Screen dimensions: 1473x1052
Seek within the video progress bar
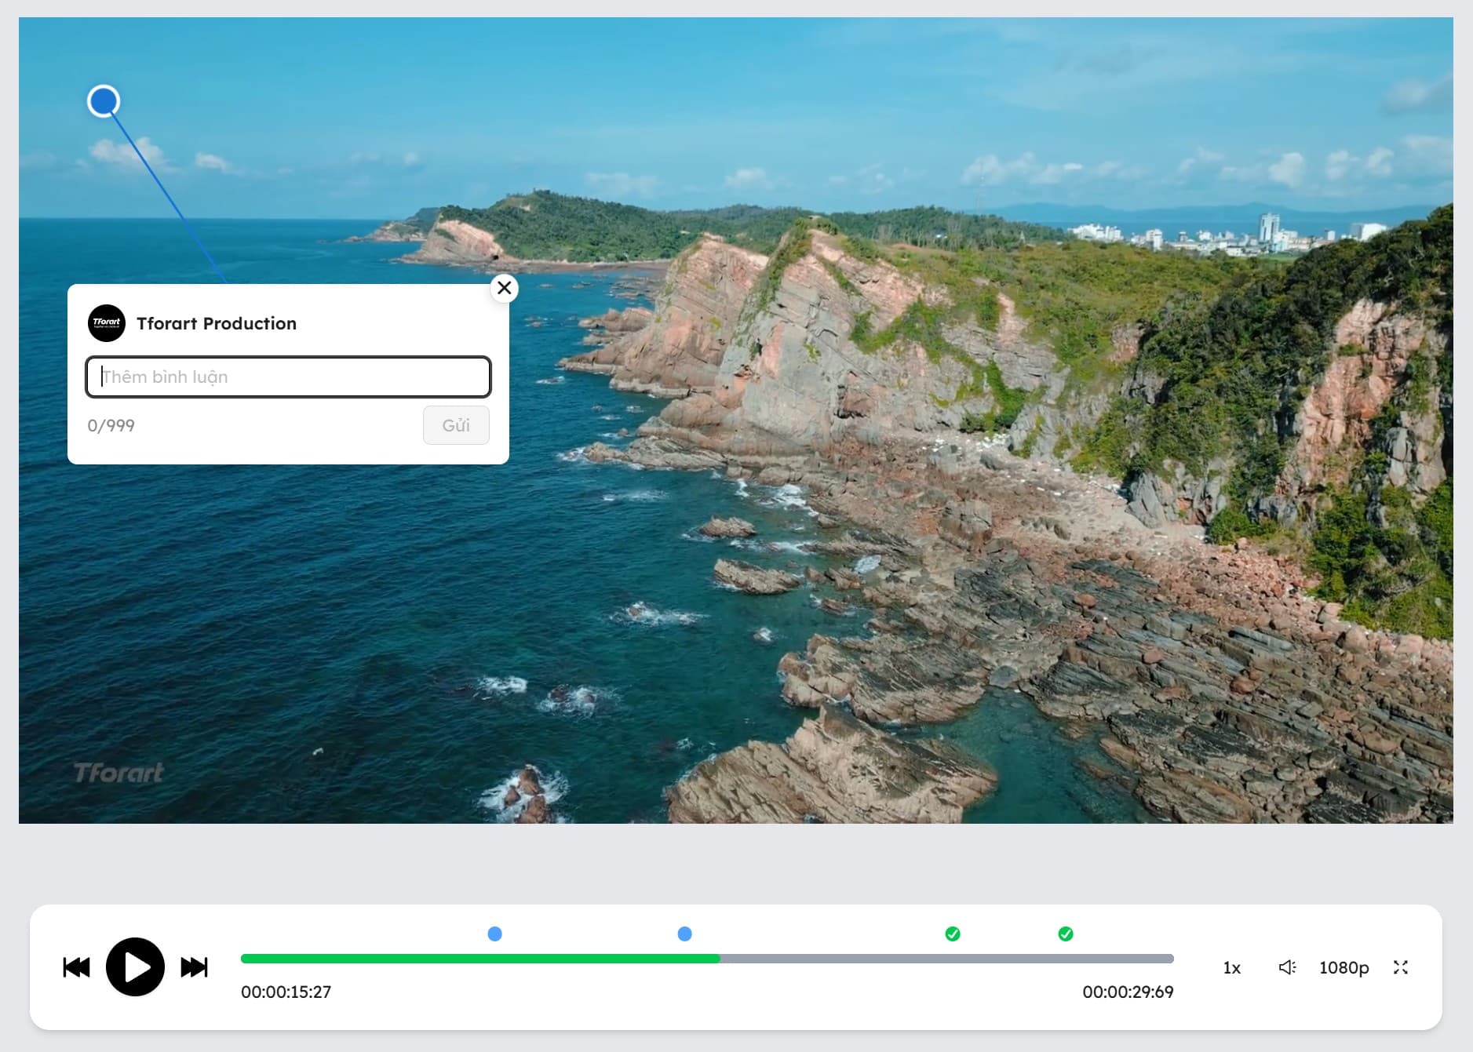[x=707, y=959]
